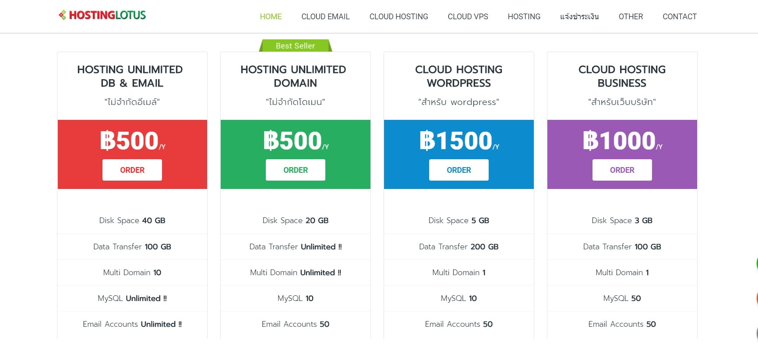758x353 pixels.
Task: Click "Email Accounts Unlimited !!" row
Action: (132, 324)
